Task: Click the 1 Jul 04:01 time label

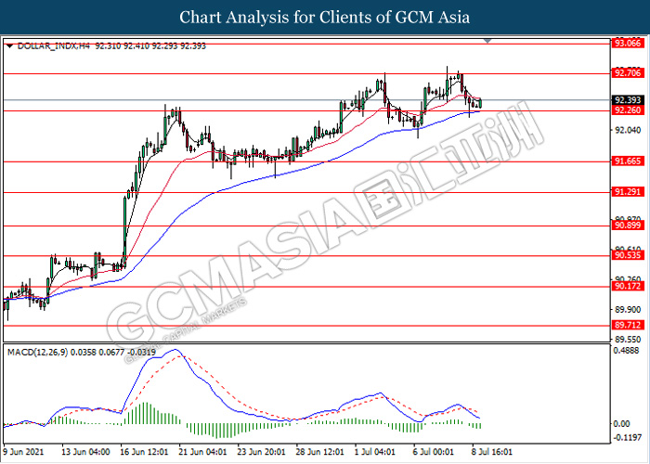Action: click(376, 452)
